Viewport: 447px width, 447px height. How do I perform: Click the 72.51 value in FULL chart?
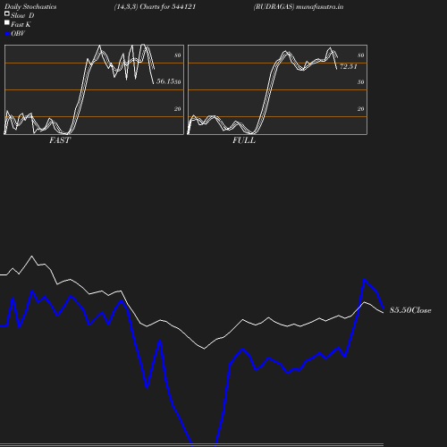point(349,66)
